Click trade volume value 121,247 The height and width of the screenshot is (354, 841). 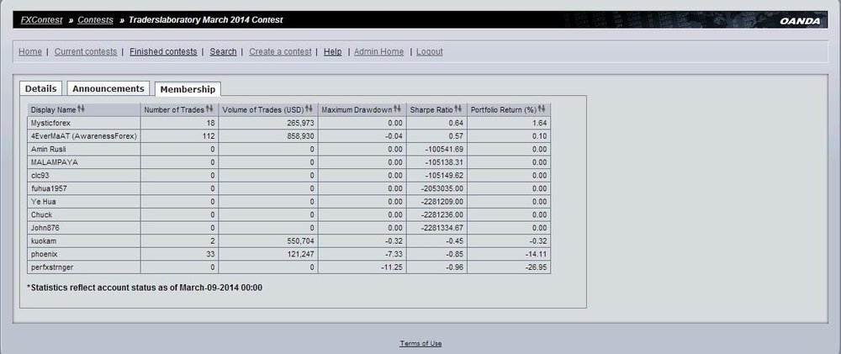pyautogui.click(x=301, y=254)
